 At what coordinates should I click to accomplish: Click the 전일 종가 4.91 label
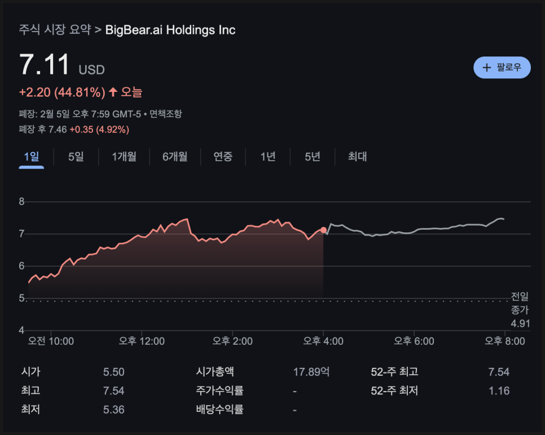pyautogui.click(x=520, y=310)
